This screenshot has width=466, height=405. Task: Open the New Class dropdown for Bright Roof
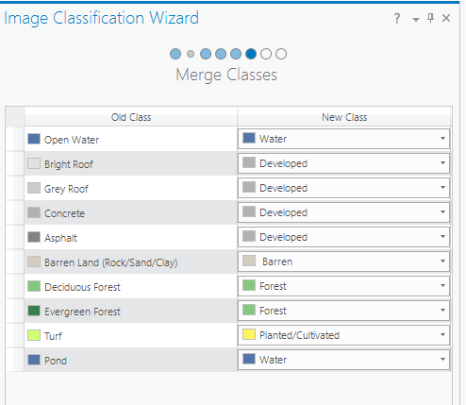click(x=343, y=163)
